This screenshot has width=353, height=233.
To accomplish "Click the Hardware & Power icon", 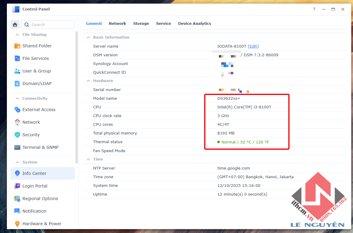I will tap(17, 224).
